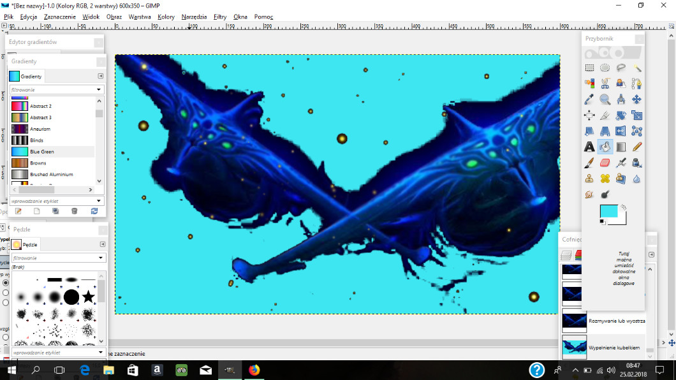
Task: Choose the Brushed Aluminium gradient
Action: [51, 174]
